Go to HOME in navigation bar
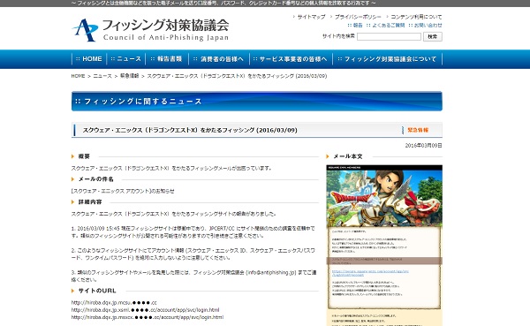Screen dimensions: 530x326 click(x=89, y=59)
